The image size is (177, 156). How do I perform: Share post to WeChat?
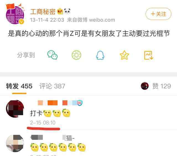click(52, 55)
